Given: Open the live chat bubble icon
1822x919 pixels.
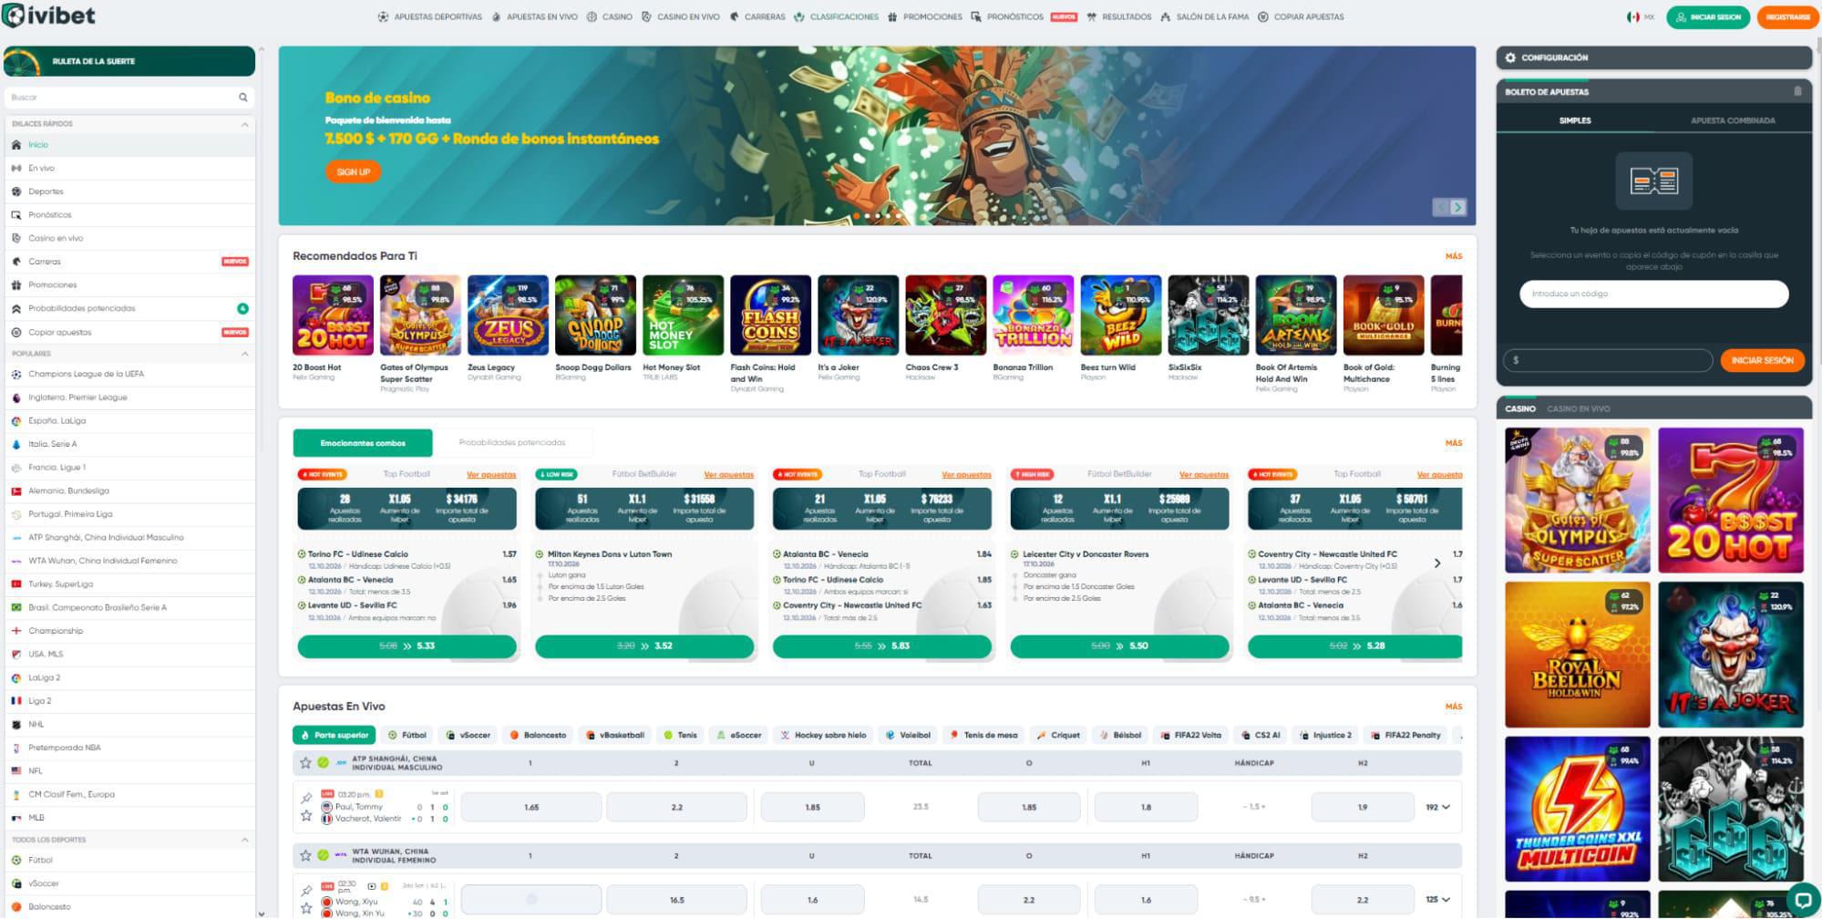Looking at the screenshot, I should (1802, 900).
